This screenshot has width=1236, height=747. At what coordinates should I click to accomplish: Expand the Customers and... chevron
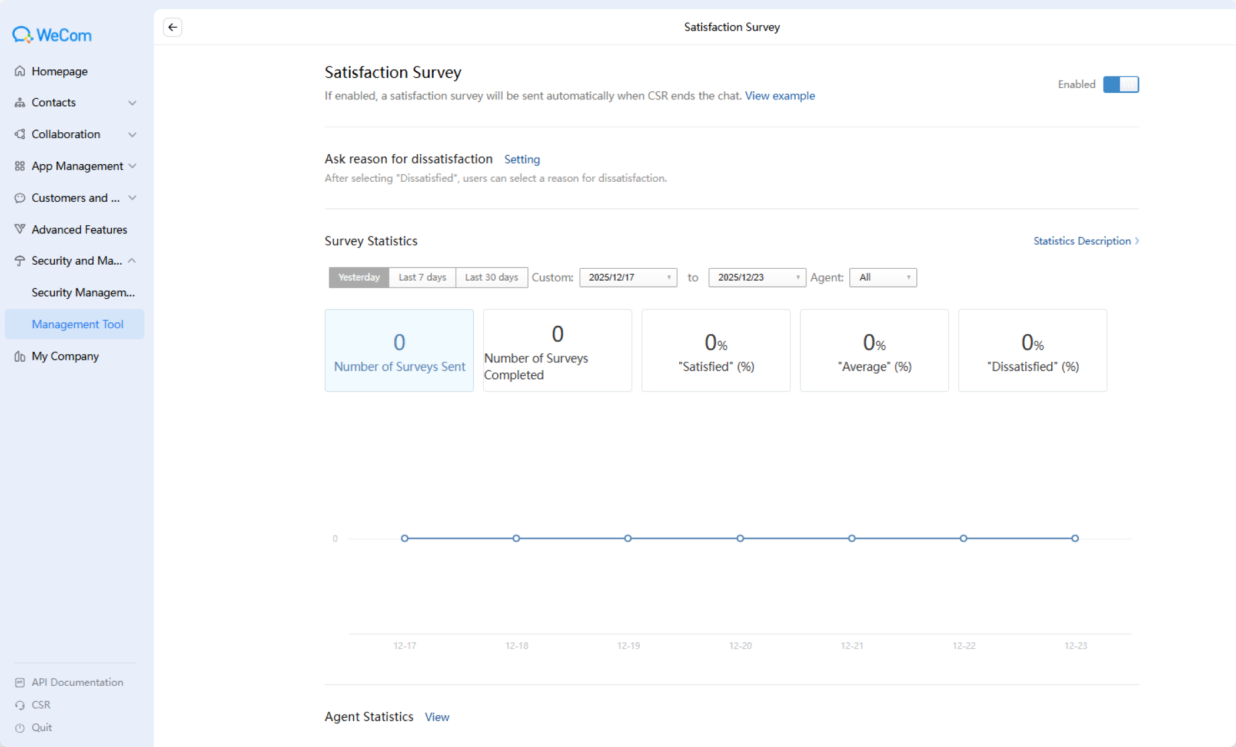(x=132, y=198)
